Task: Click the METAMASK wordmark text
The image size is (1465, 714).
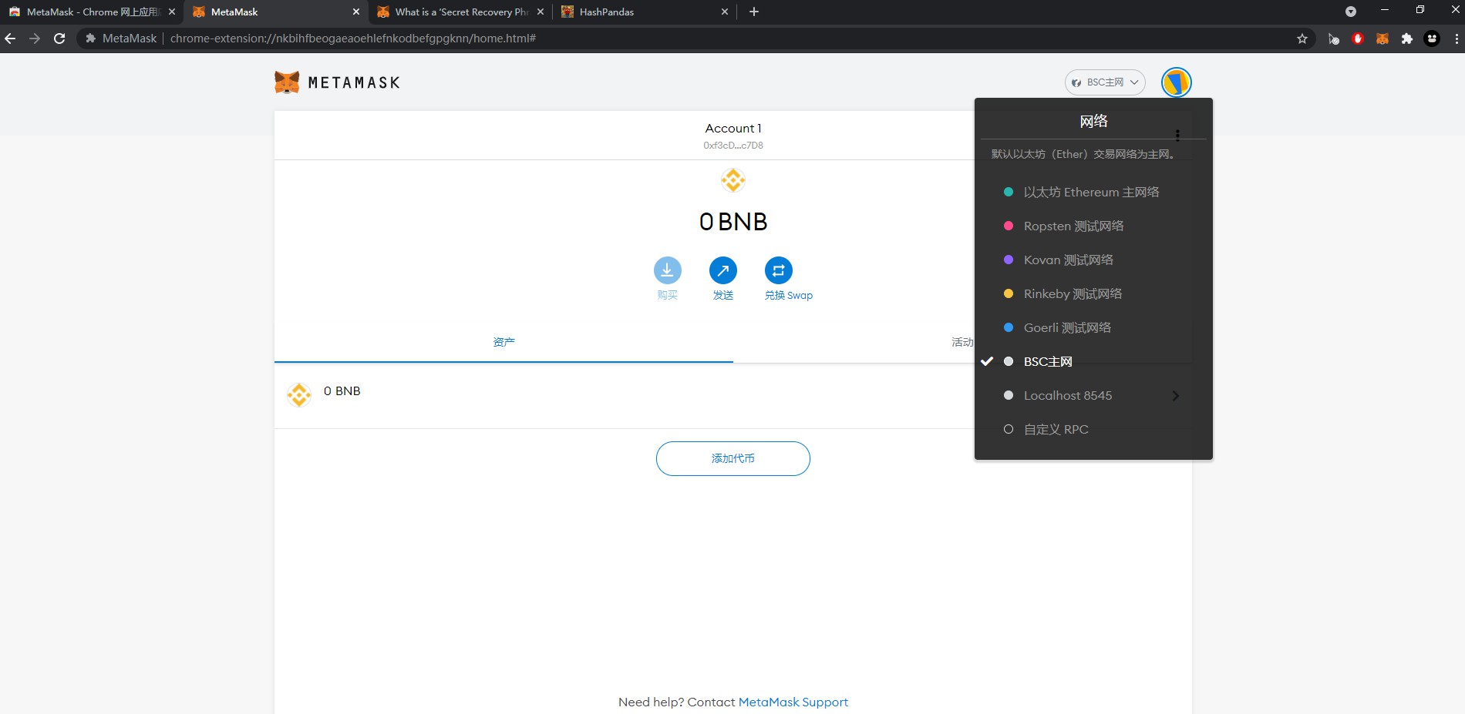Action: (x=354, y=82)
